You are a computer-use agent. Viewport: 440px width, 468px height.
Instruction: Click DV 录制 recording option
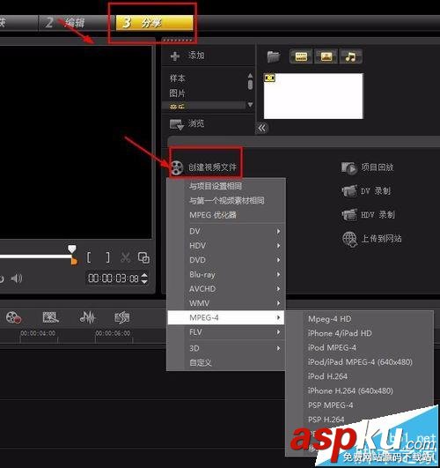366,191
